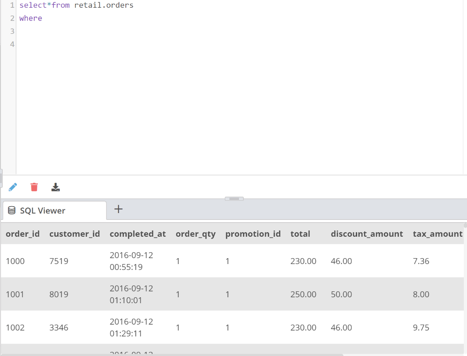The height and width of the screenshot is (356, 467).
Task: Click the promotion_id column header
Action: point(253,234)
